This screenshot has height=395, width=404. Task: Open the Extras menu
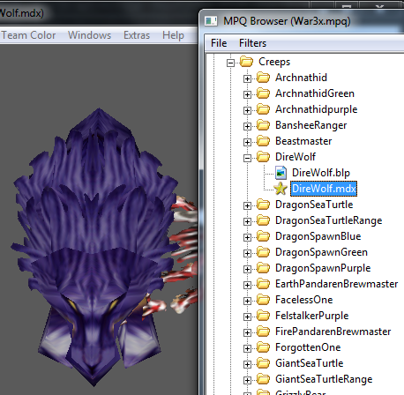tap(137, 35)
